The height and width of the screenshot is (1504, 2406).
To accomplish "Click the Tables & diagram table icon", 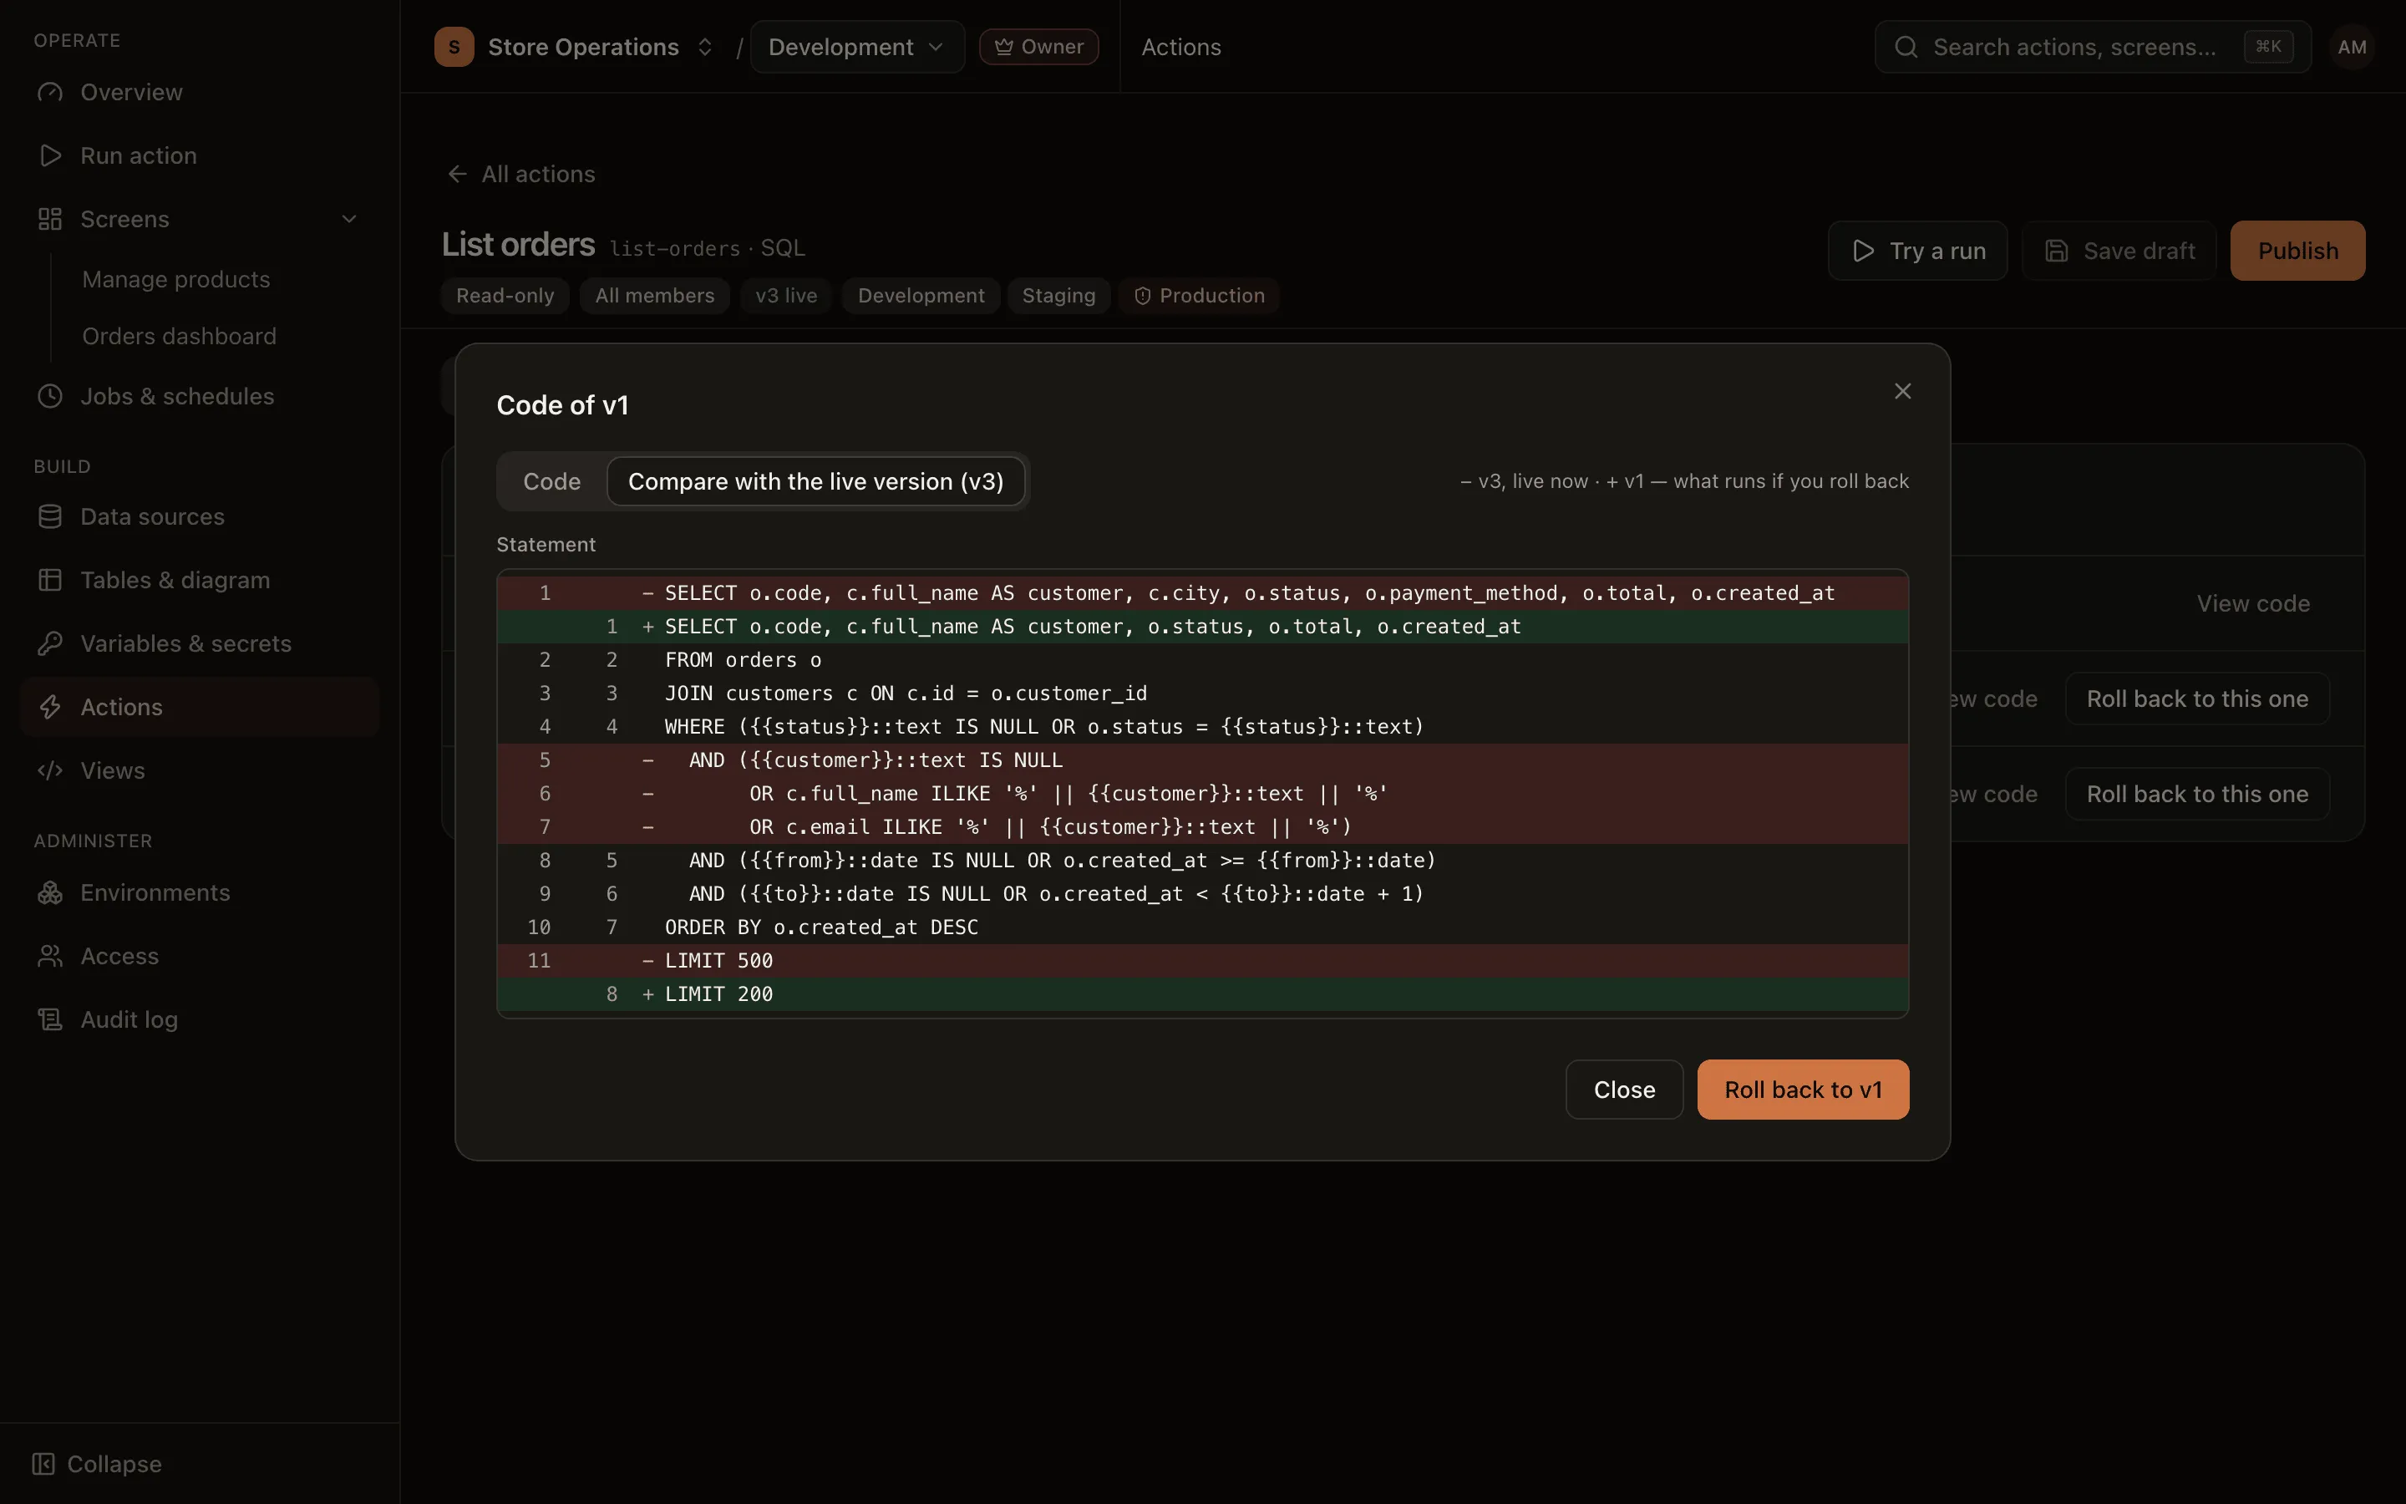I will click(x=50, y=580).
